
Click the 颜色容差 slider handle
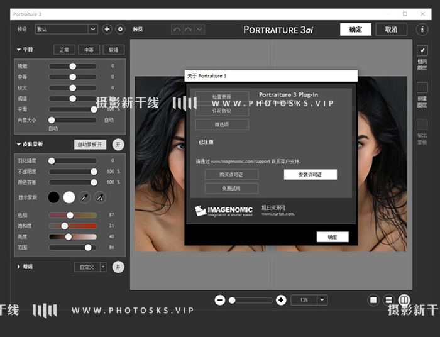94,182
